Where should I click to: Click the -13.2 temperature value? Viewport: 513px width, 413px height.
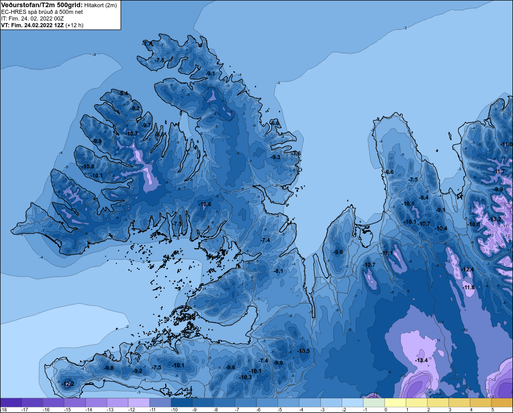pos(495,219)
